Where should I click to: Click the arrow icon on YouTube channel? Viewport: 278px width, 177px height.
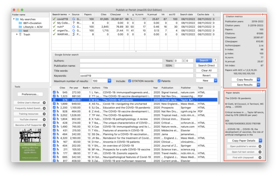(x=44, y=119)
